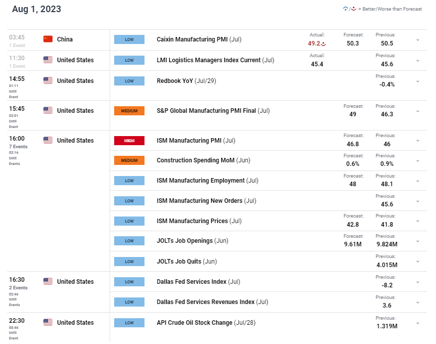The image size is (436, 344).
Task: Click the LOW badge for ISM Manufacturing Employment
Action: coord(129,181)
